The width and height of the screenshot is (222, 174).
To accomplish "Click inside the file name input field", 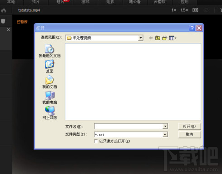I will click(x=128, y=126).
